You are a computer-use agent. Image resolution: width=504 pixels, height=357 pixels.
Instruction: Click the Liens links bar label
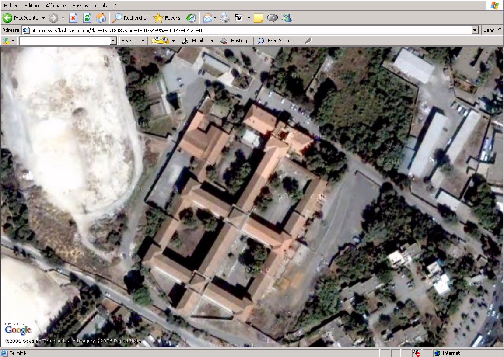click(x=489, y=30)
